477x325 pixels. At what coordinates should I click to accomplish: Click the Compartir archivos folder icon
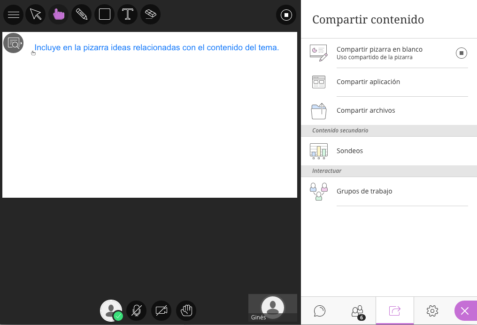[x=318, y=111]
